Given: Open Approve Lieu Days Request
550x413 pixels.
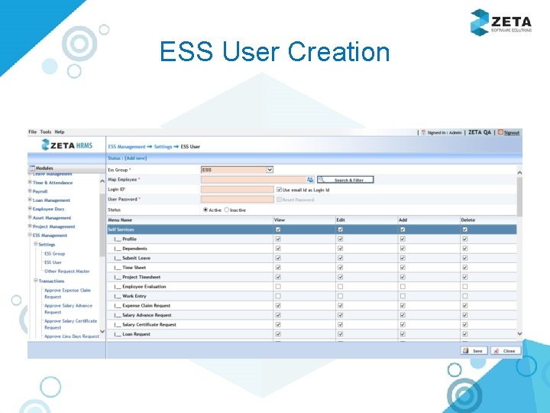Looking at the screenshot, I should click(x=72, y=337).
